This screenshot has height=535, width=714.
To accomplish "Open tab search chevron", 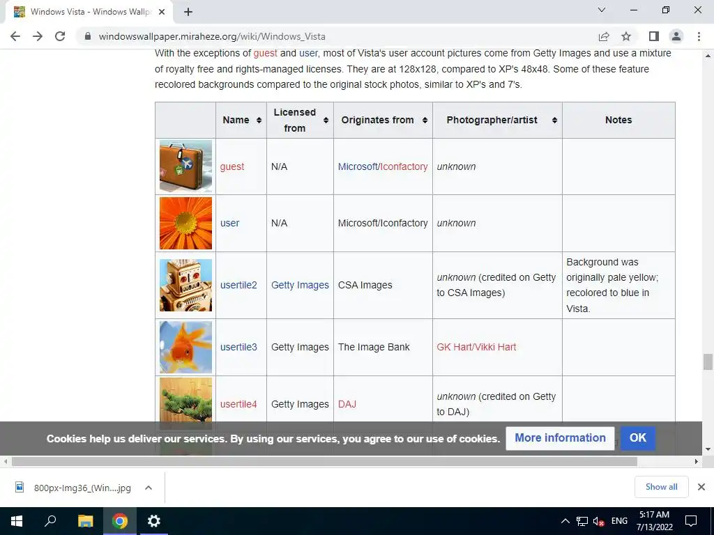I will (602, 10).
